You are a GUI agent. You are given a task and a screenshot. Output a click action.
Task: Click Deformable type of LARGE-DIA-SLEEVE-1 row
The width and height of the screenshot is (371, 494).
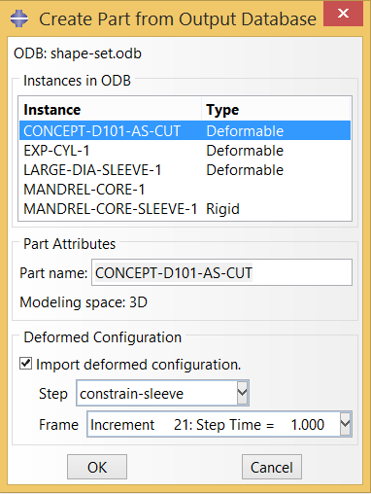click(x=245, y=170)
